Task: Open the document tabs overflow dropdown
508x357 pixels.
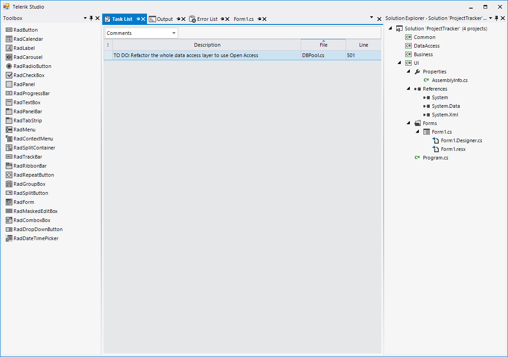Action: coord(371,18)
